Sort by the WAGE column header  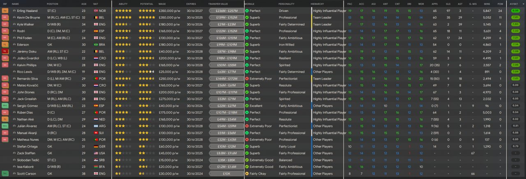click(x=162, y=4)
